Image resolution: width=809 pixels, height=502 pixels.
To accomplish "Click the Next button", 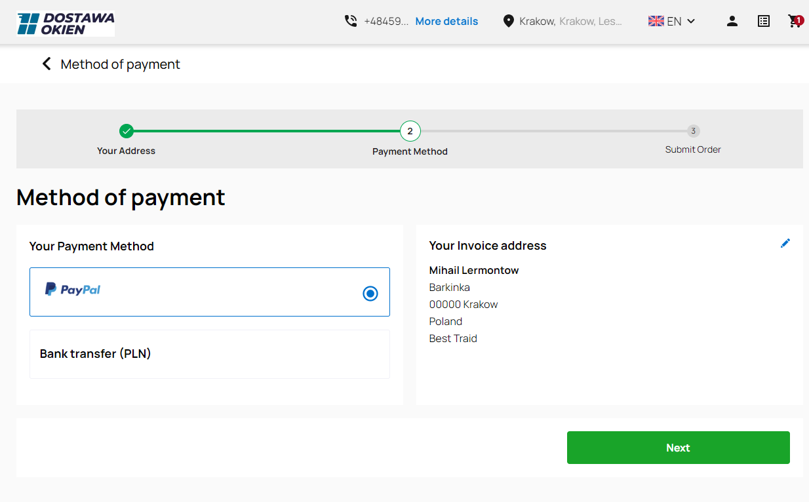I will (678, 448).
